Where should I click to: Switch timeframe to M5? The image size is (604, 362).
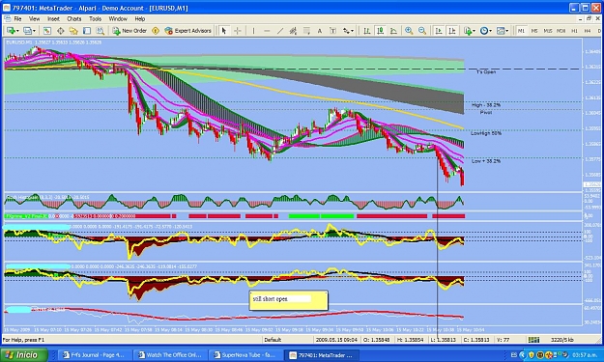[x=533, y=31]
